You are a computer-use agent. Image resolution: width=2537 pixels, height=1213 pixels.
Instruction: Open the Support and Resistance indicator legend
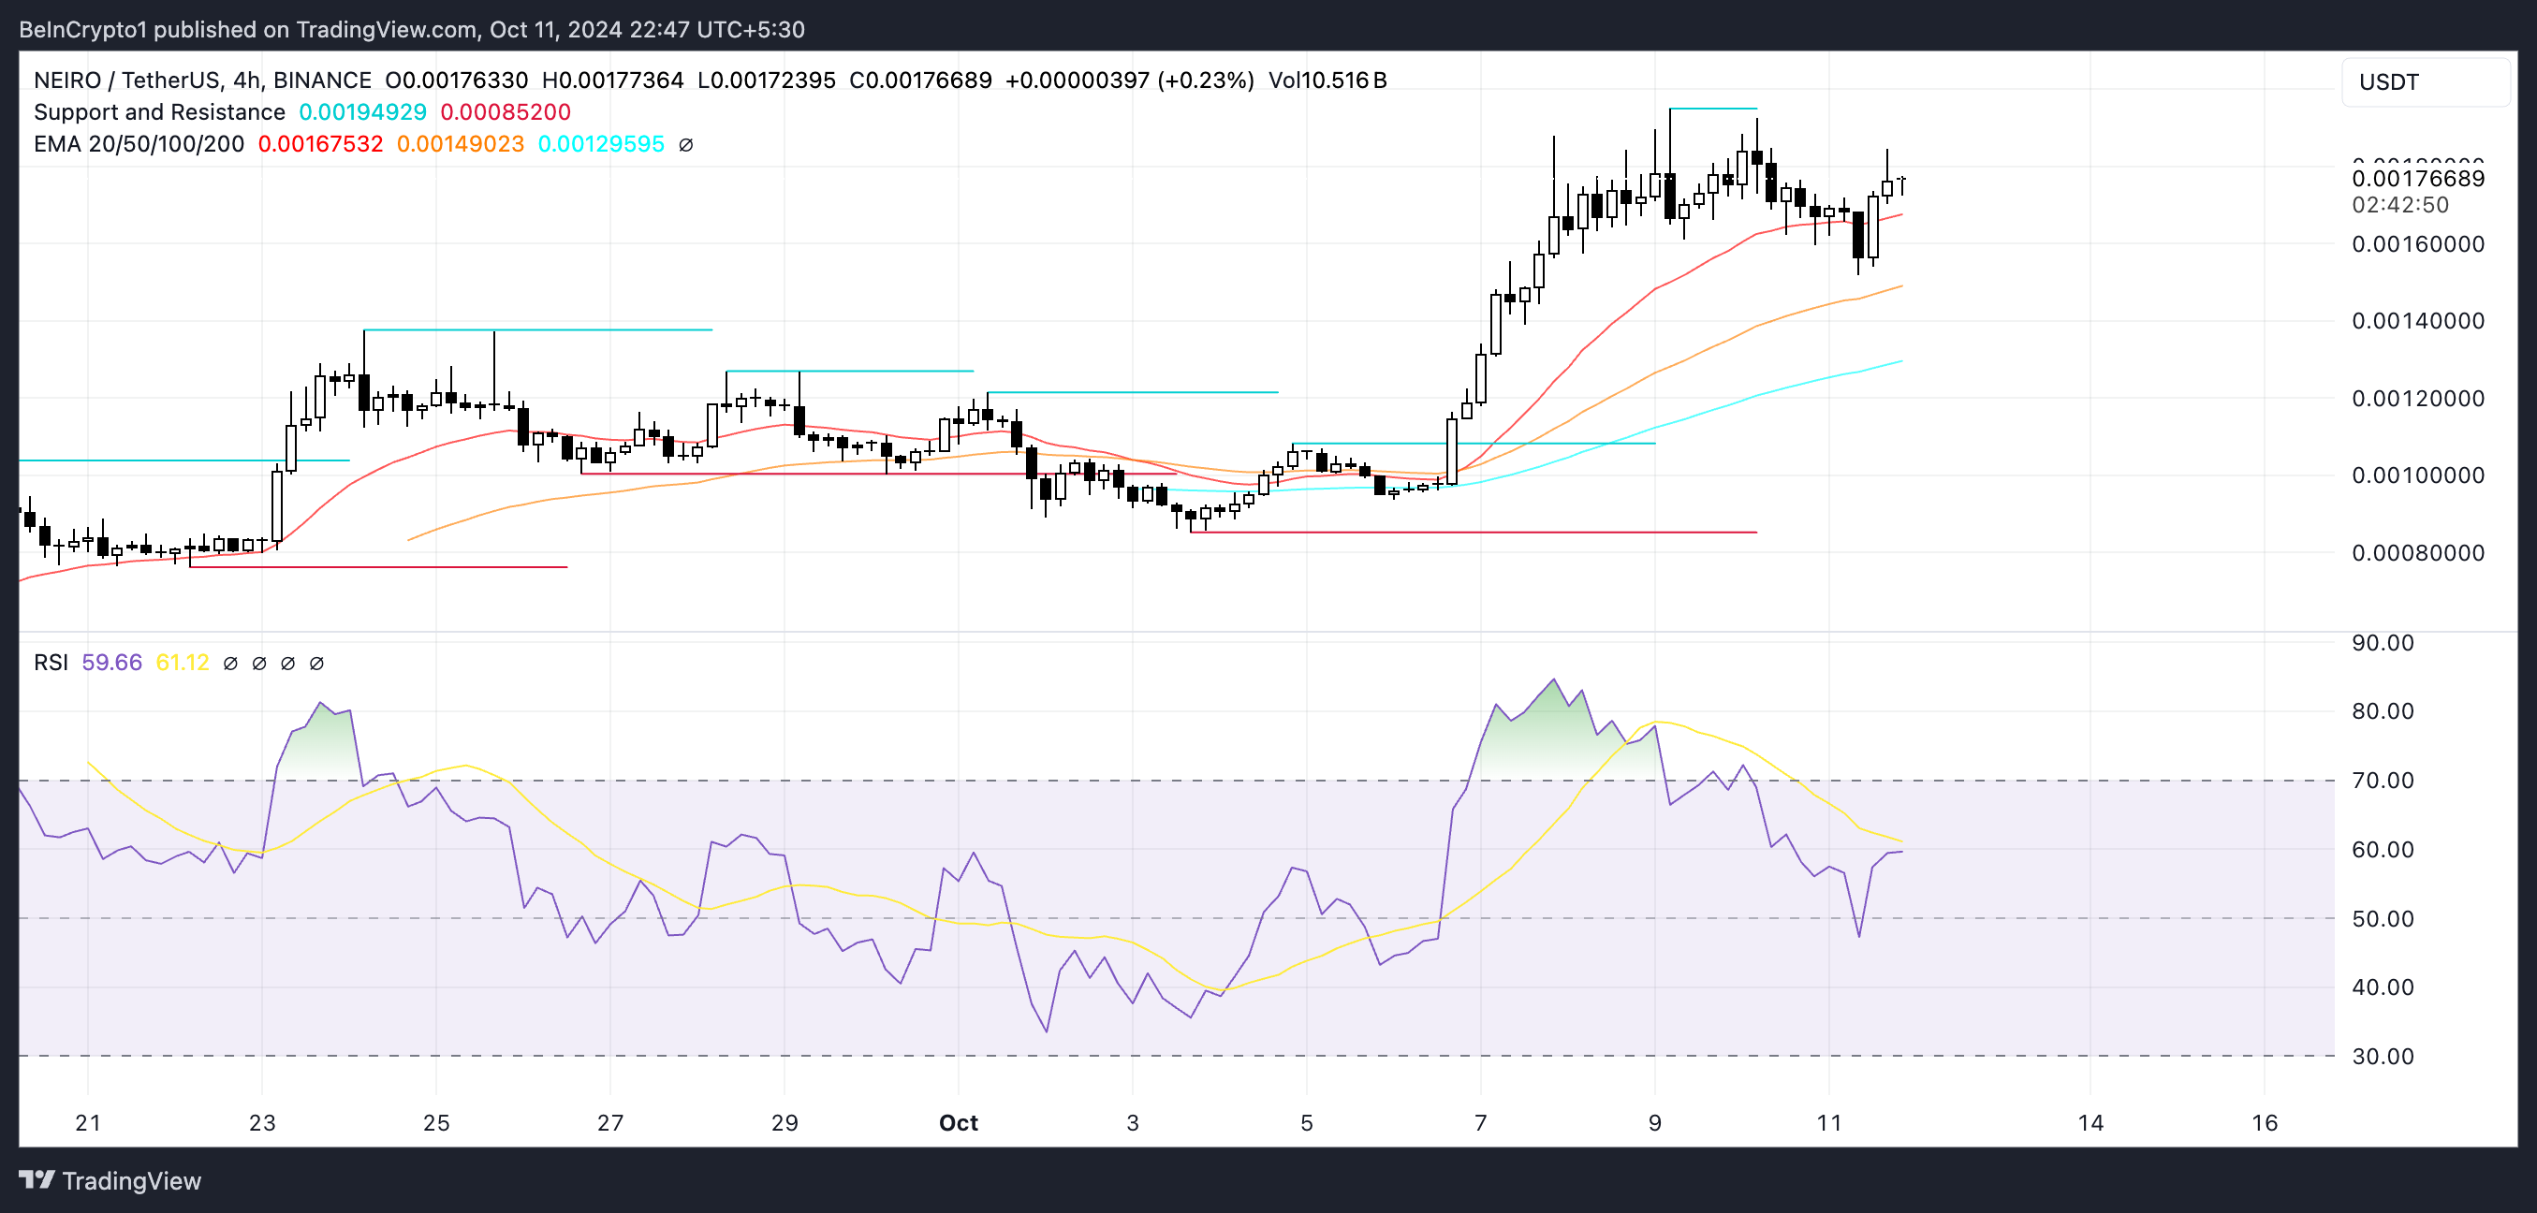[158, 112]
